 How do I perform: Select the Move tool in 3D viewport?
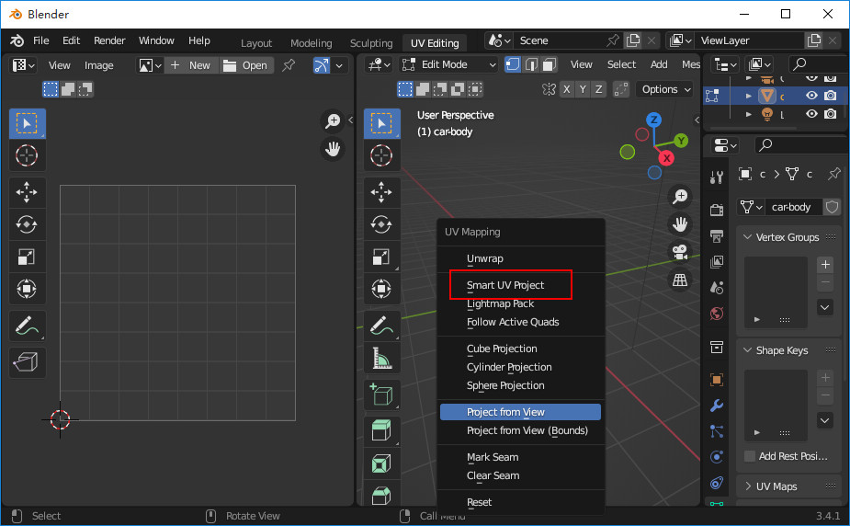(x=381, y=190)
